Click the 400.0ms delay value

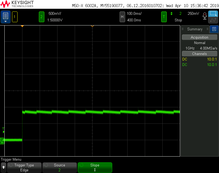coord(134,20)
